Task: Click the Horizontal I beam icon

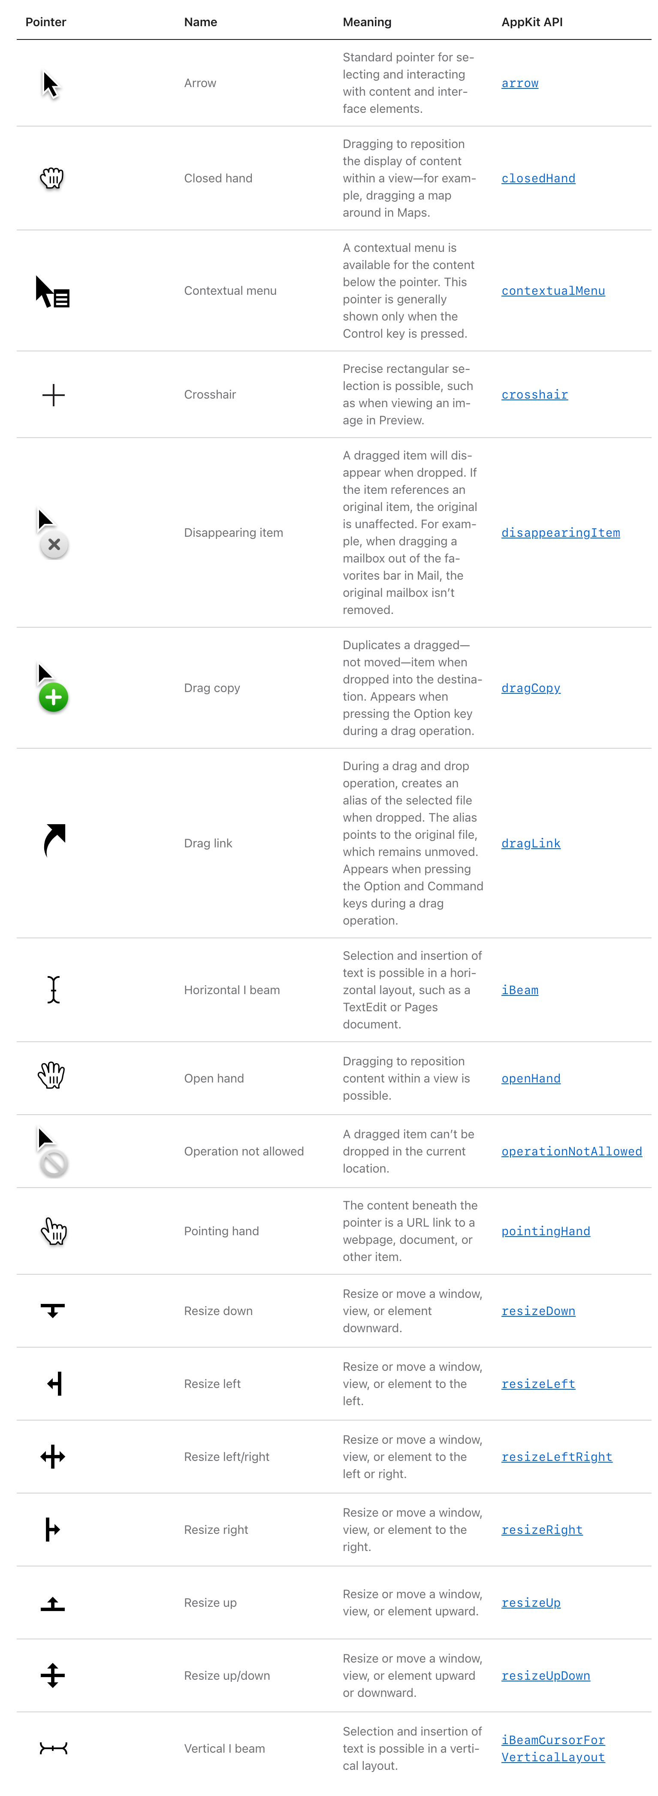Action: [x=54, y=989]
